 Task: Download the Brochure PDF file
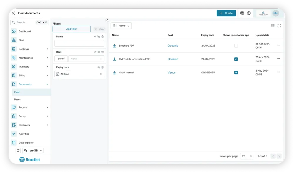(x=114, y=46)
